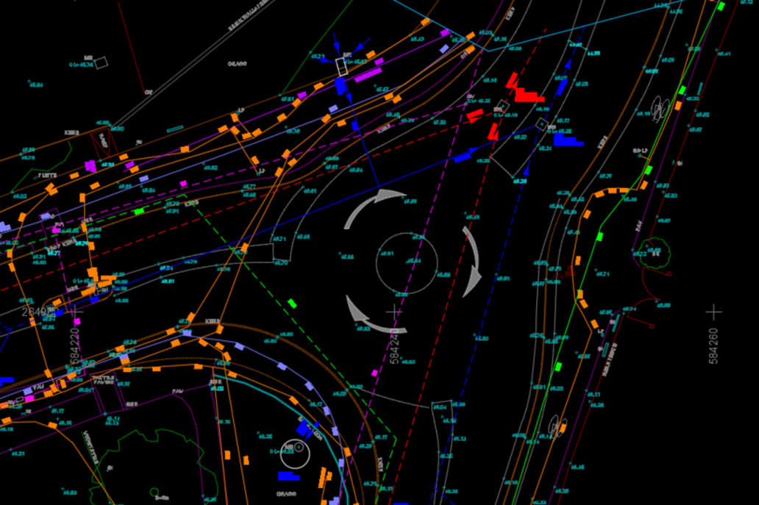This screenshot has height=505, width=759.
Task: Select the bright green marker on dashed green line
Action: 292,304
